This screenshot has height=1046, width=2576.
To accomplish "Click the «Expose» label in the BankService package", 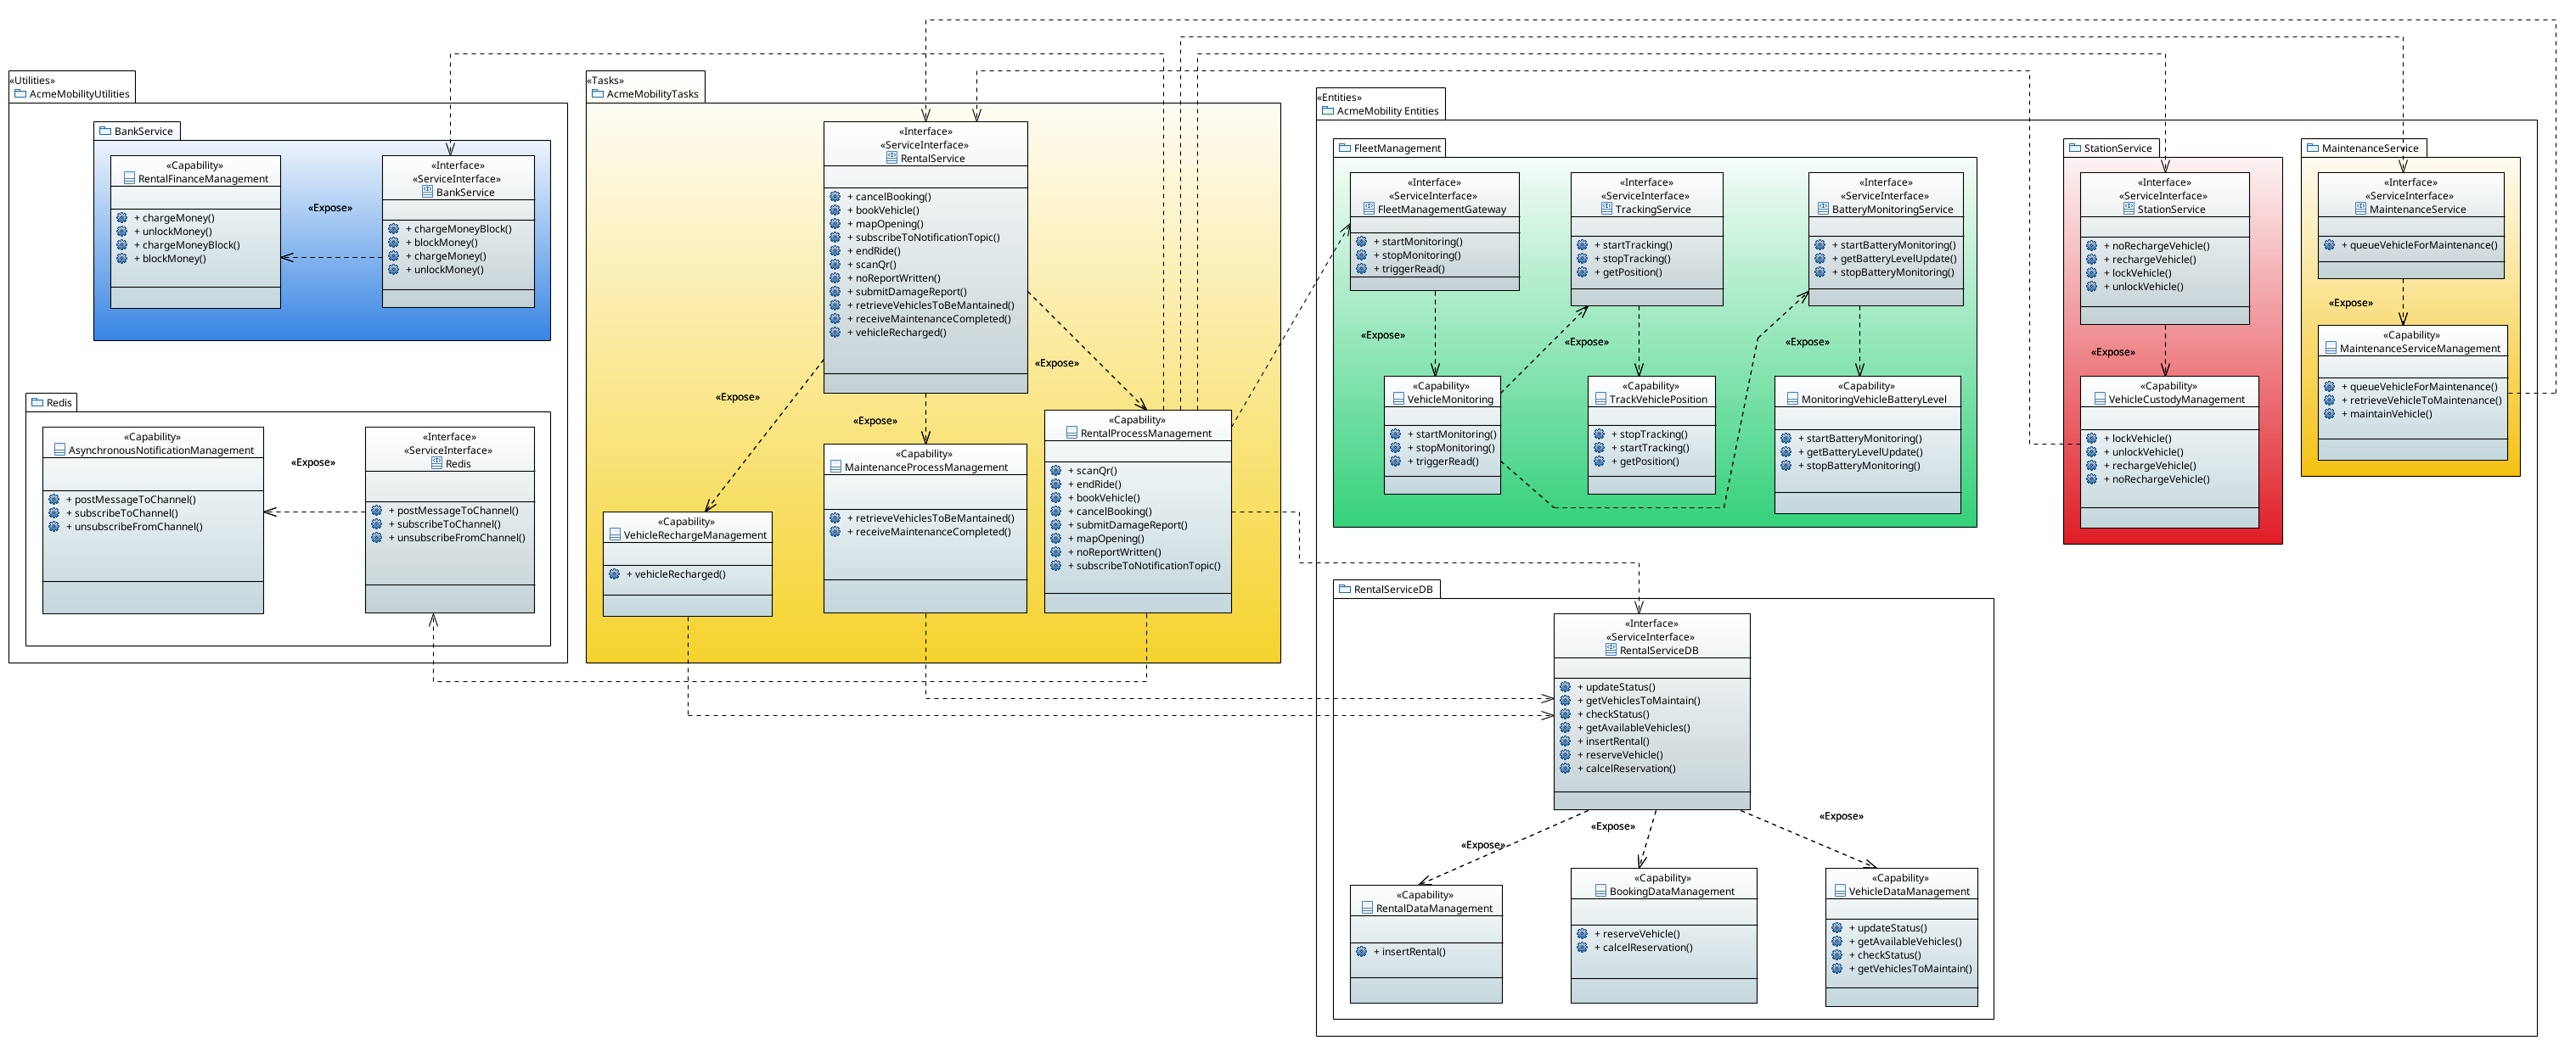I will [330, 209].
